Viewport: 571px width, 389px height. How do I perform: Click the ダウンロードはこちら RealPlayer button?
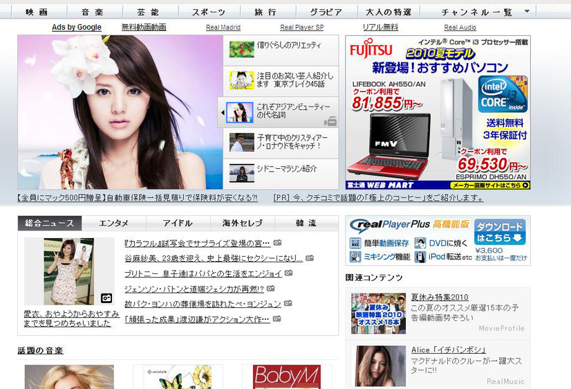[500, 232]
